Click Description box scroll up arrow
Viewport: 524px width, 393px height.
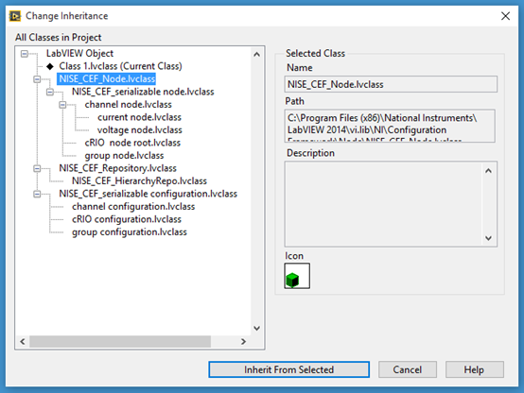point(489,171)
